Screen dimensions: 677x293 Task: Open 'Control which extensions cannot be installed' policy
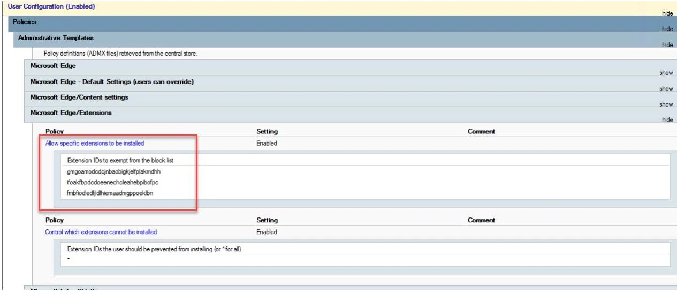point(101,232)
